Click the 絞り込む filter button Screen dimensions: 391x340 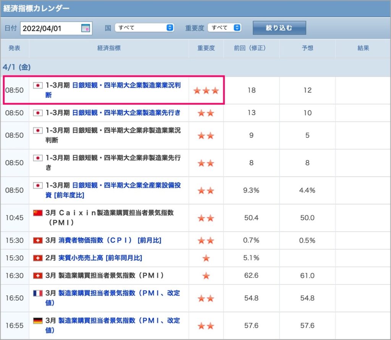[x=279, y=28]
